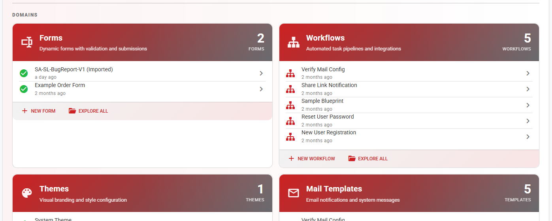Open chevron for Reset User Password
Viewport: 552px width, 221px height.
528,121
